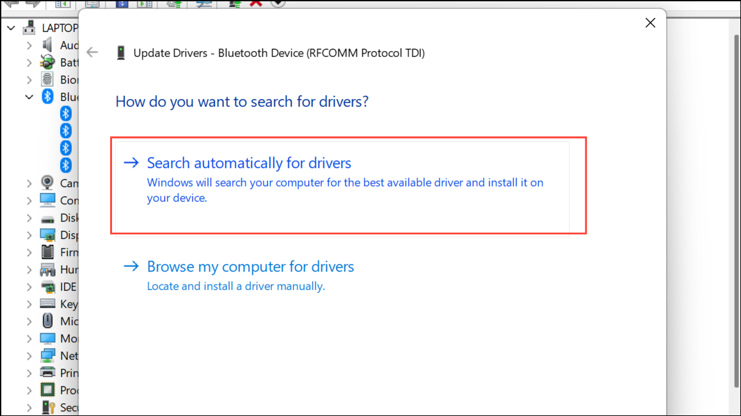Click the back navigation arrow in the wizard

click(92, 52)
